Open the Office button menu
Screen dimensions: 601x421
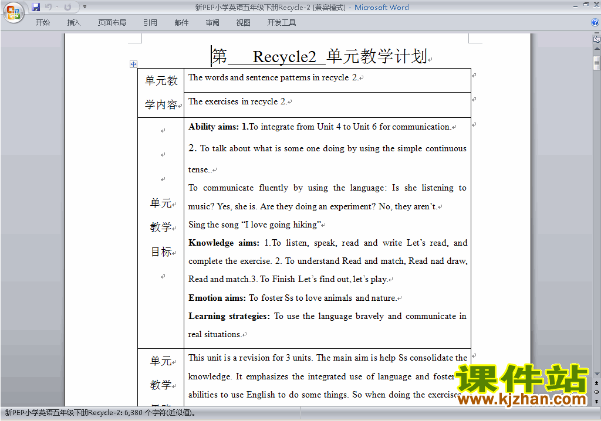click(13, 12)
